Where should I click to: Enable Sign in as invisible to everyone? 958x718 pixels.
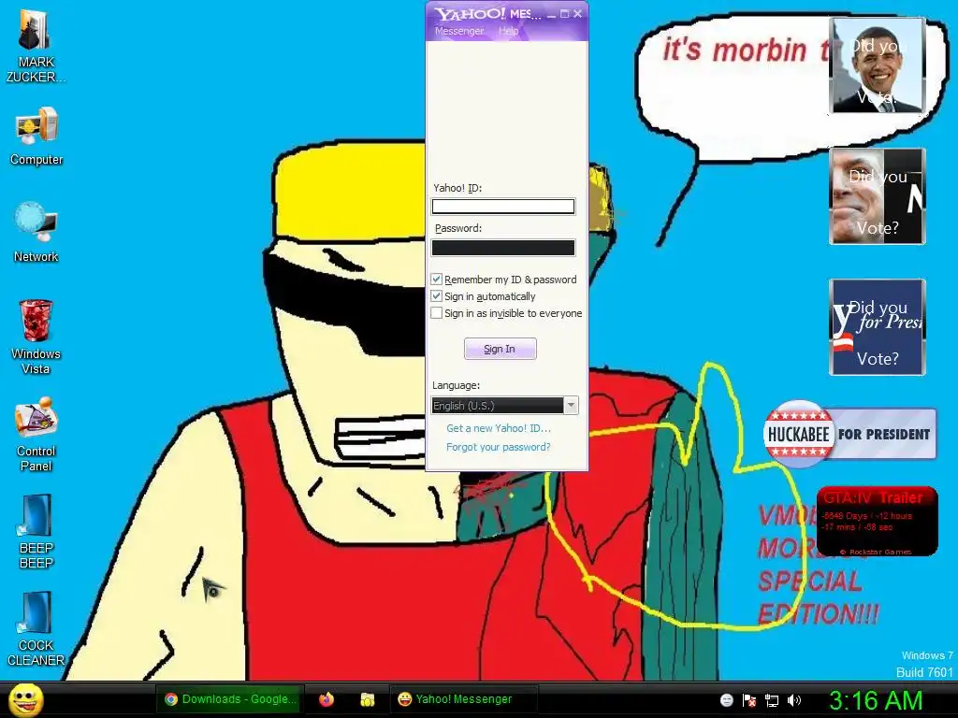(x=436, y=313)
